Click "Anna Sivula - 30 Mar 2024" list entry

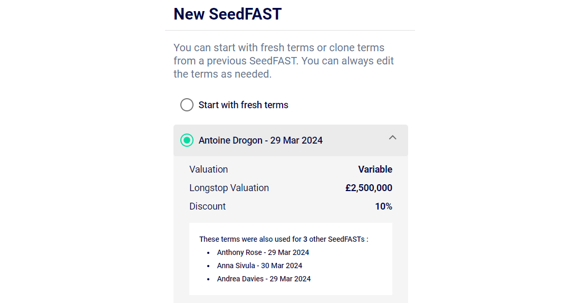[259, 266]
